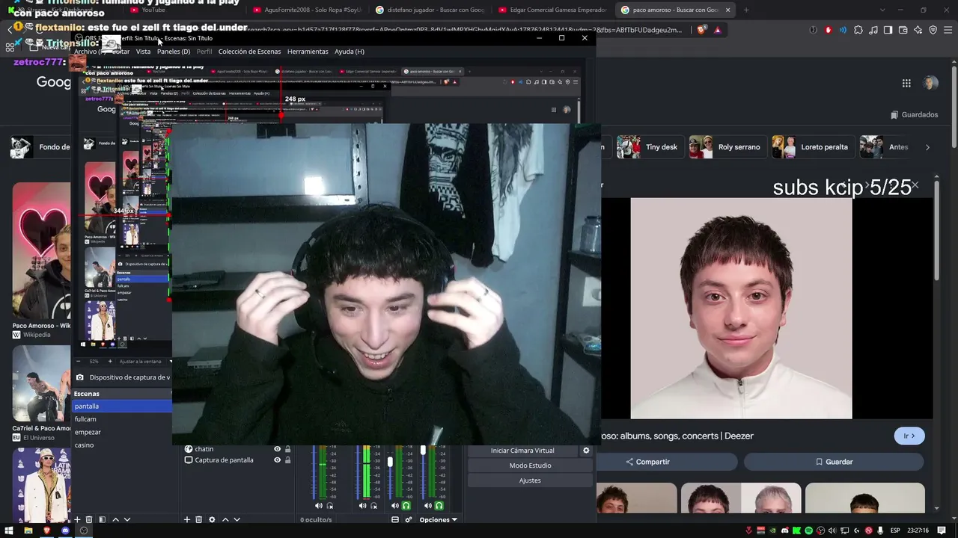Open the Herramientas menu in OBS
This screenshot has width=958, height=538.
point(308,52)
